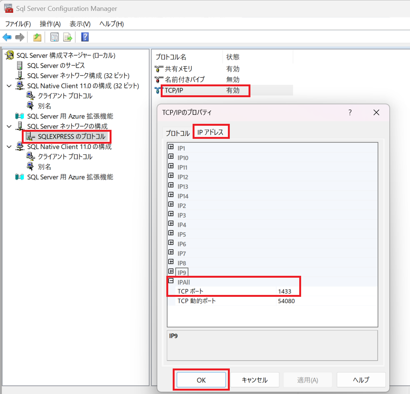This screenshot has height=394, width=410.
Task: Click the Properties toolbar icon
Action: pyautogui.click(x=54, y=38)
